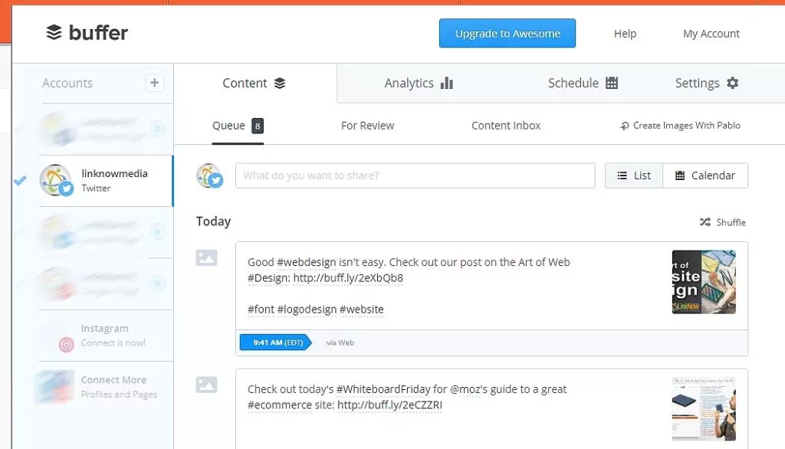Select the Queue sub-tab
Viewport: 785px width, 449px height.
click(238, 126)
